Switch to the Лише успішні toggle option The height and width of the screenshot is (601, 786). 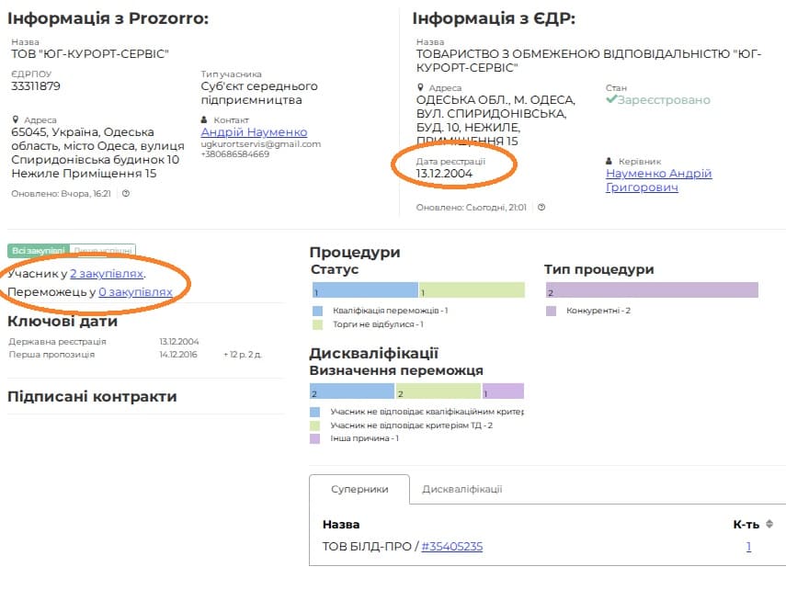pyautogui.click(x=102, y=250)
